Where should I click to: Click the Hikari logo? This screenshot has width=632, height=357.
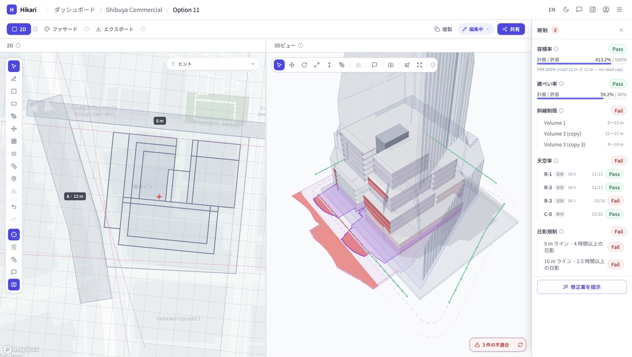coord(22,9)
